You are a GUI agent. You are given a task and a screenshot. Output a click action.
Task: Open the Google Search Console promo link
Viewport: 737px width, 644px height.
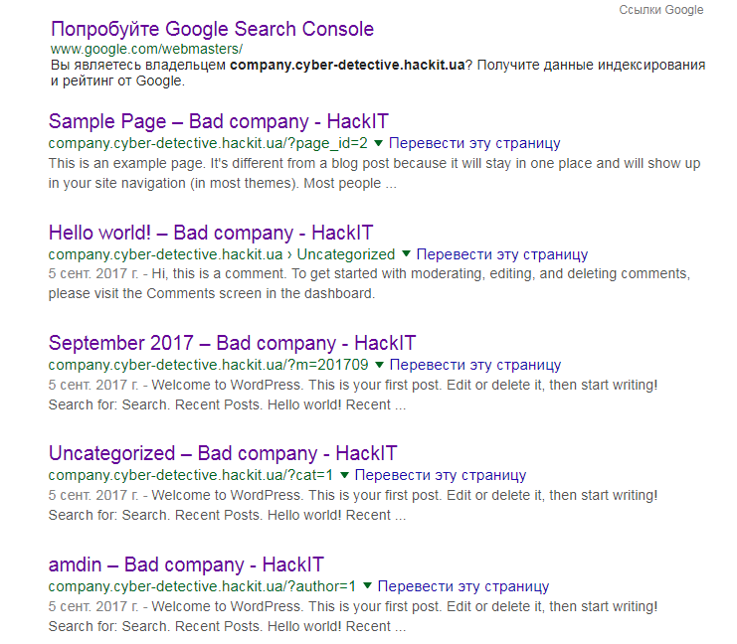(x=212, y=28)
